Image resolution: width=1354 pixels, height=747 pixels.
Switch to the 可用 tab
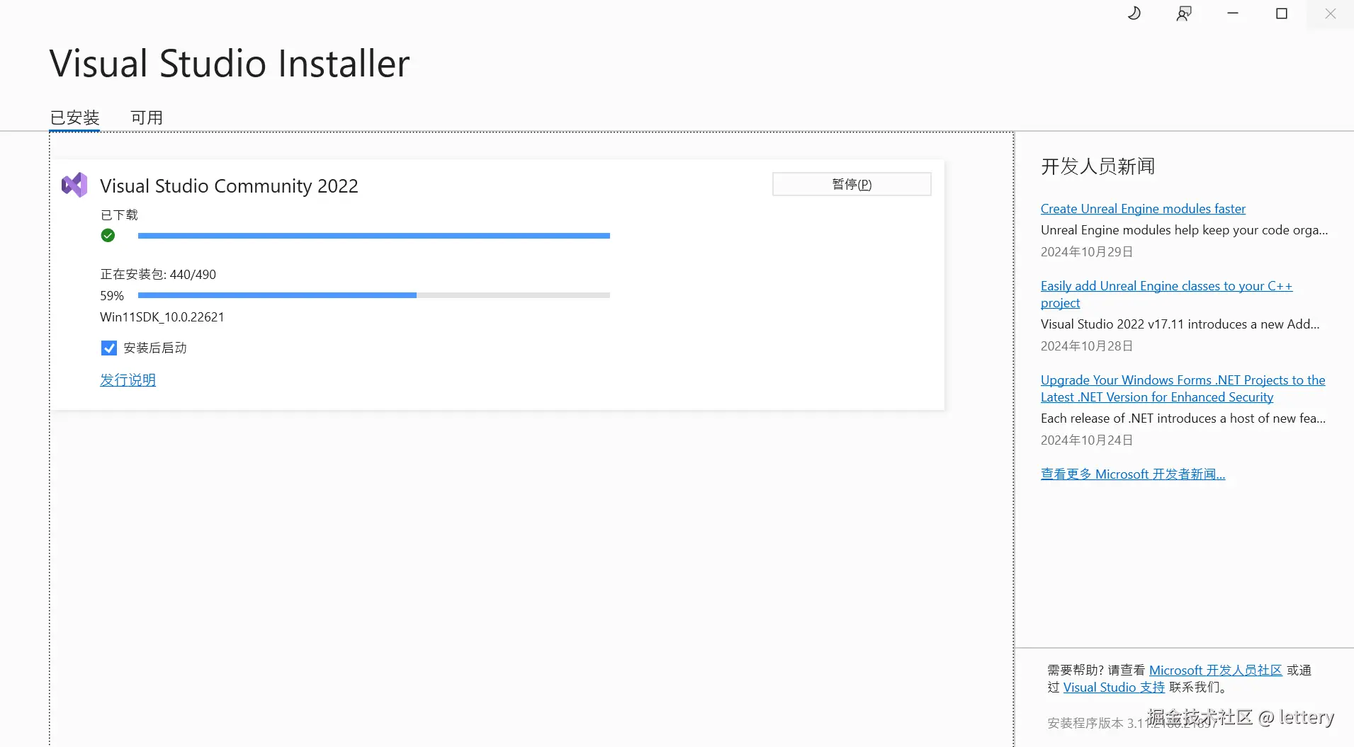click(x=147, y=118)
